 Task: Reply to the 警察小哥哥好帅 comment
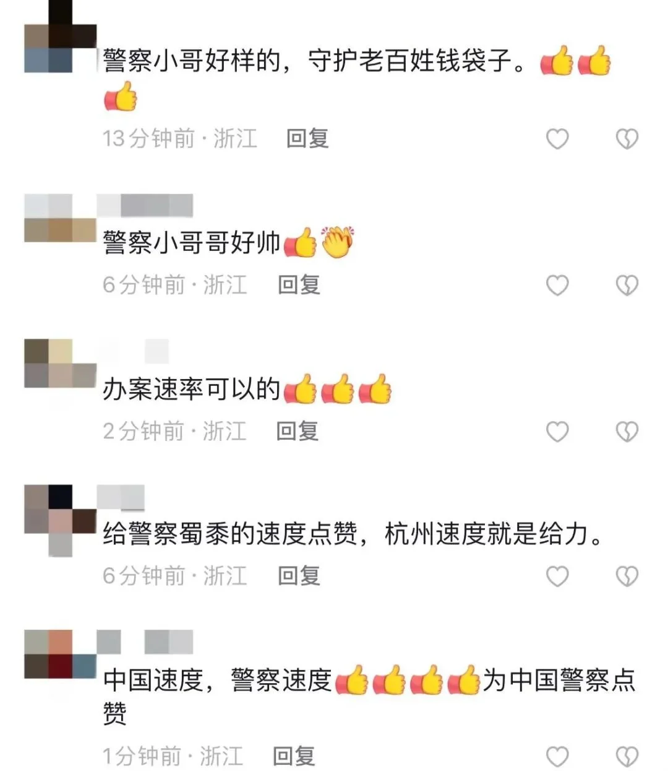coord(299,284)
